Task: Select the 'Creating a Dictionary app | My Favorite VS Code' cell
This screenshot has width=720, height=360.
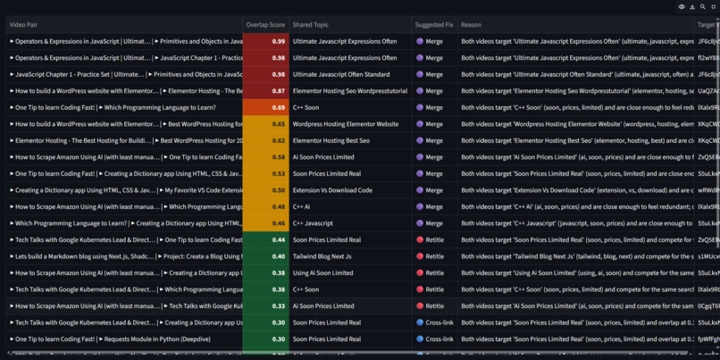Action: (x=124, y=190)
